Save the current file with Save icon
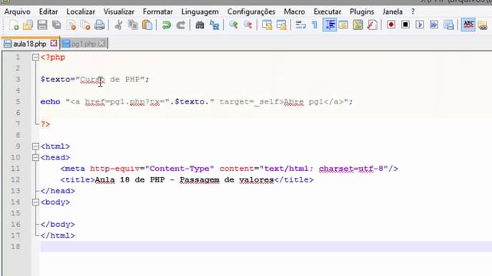The image size is (492, 276). tap(42, 25)
